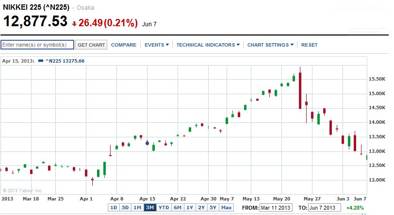Click the 15.50K axis label
Screen dimensions: 394x215
tap(377, 79)
